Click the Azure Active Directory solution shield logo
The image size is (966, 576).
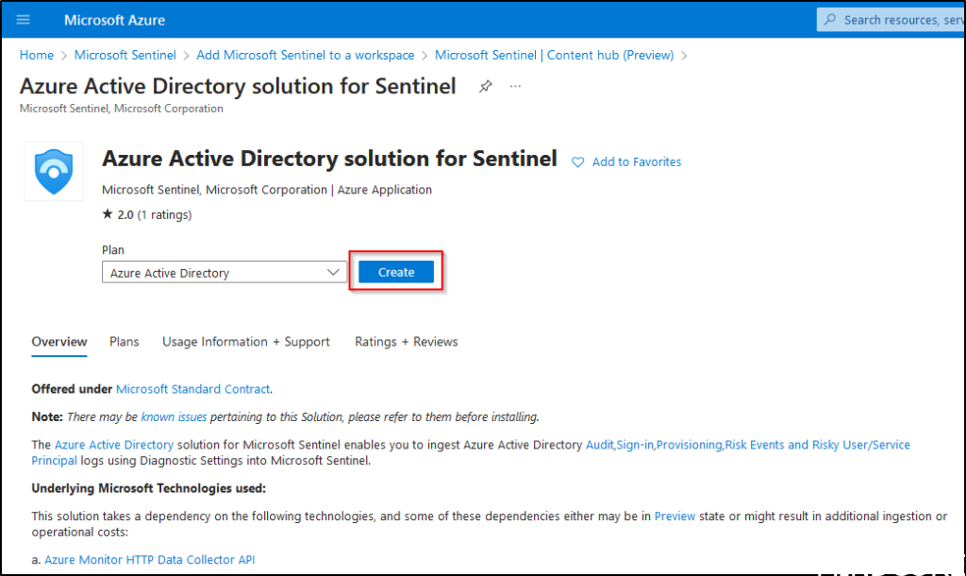pos(54,171)
